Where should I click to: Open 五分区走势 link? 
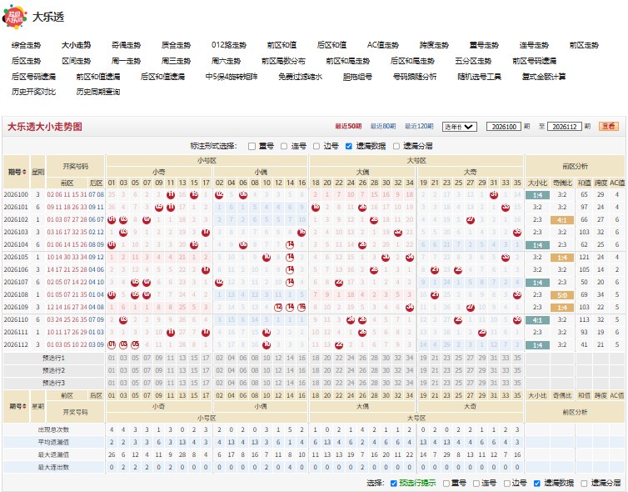click(x=473, y=61)
